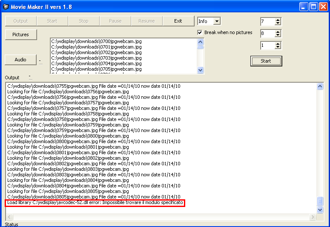Increase the spinner showing value 7
The image size is (330, 227).
tap(278, 20)
